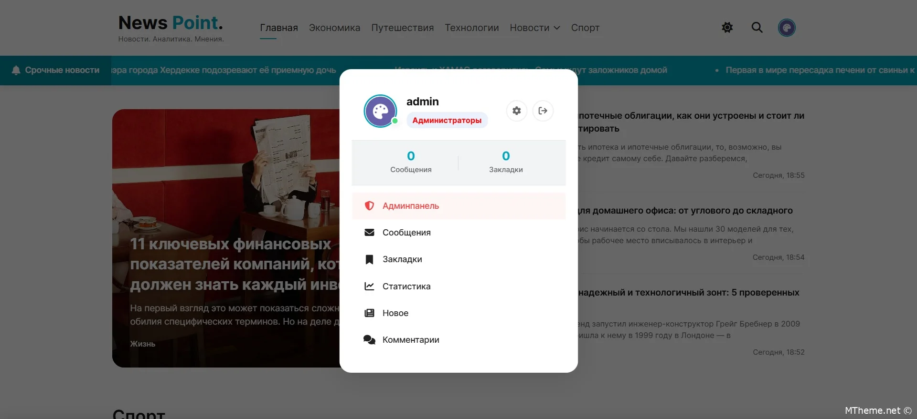Click the envelope icon for Сообщения
The image size is (917, 419).
click(x=369, y=233)
